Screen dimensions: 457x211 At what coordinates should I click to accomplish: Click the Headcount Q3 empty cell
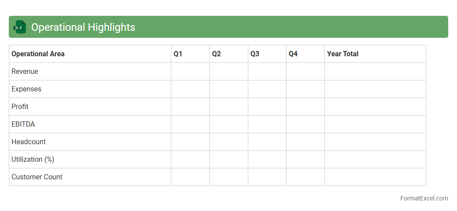(267, 142)
